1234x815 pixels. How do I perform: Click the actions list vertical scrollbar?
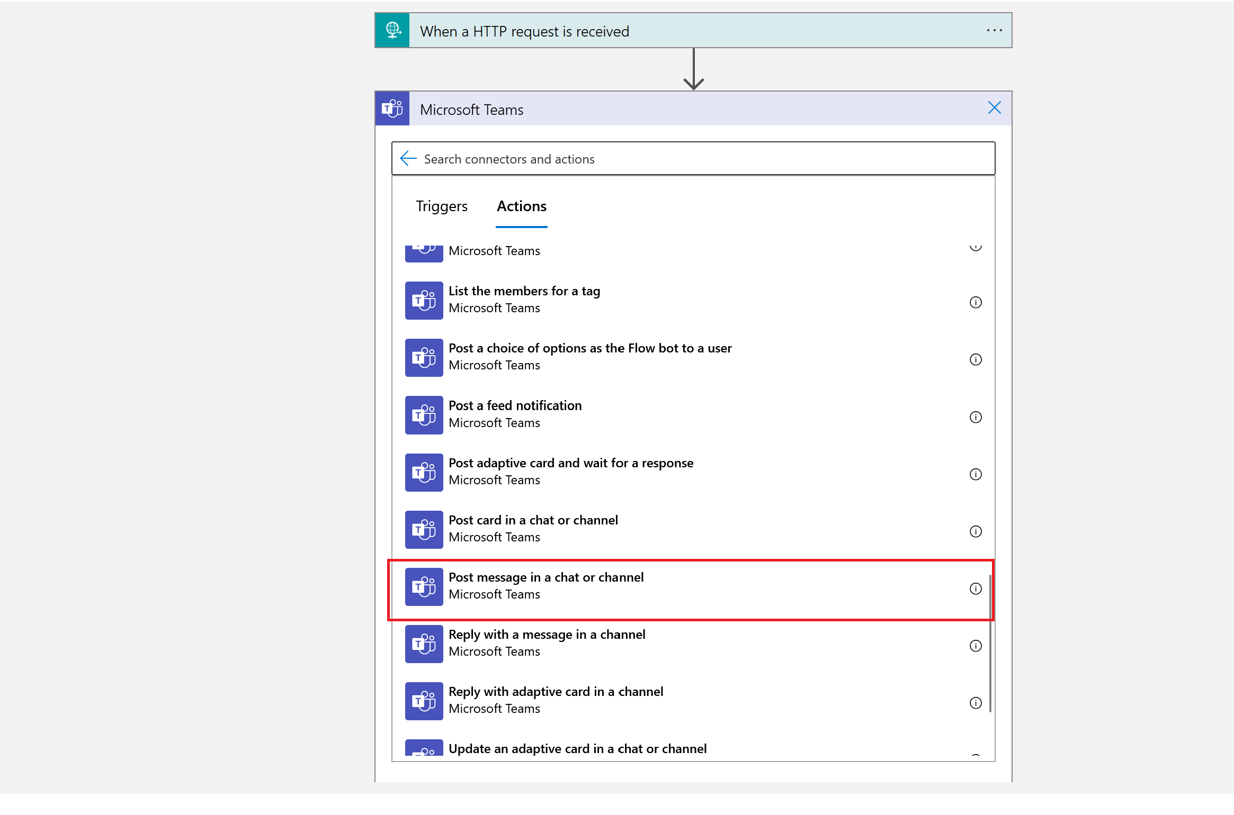(x=990, y=643)
